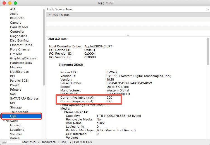Click the green zoom window button

click(15, 3)
